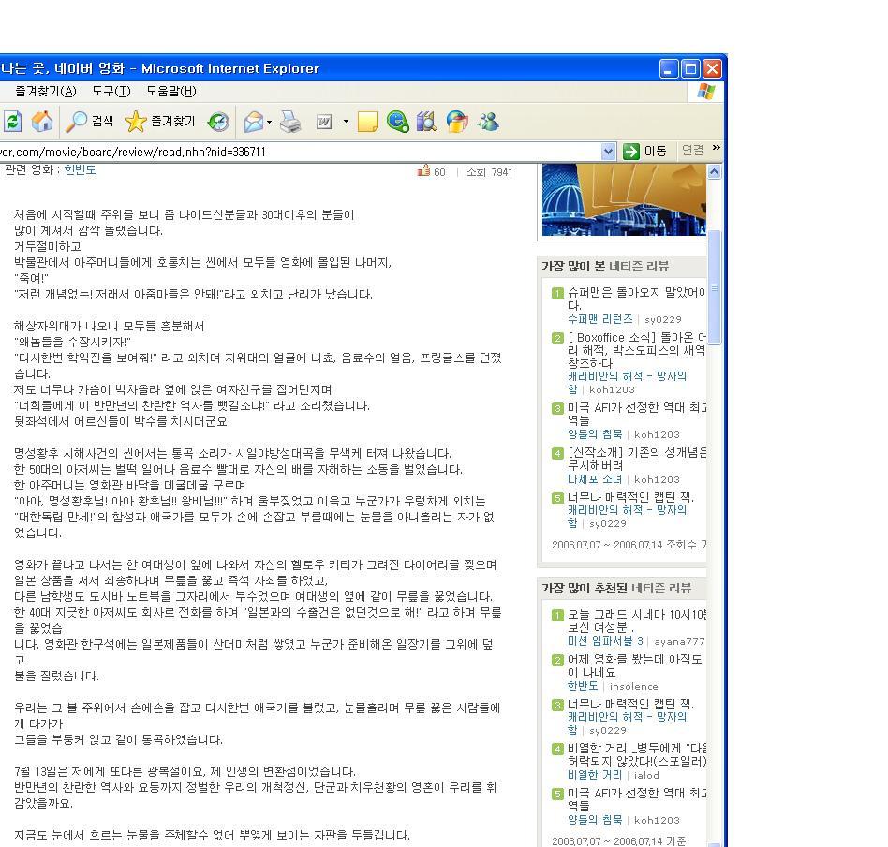Open most-viewed rank 3 '미국 AFI가 선정한' review

[x=637, y=414]
